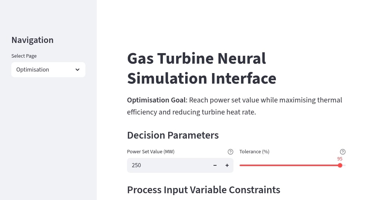Click the Tolerance slider red handle
This screenshot has height=200, width=376.
[340, 165]
